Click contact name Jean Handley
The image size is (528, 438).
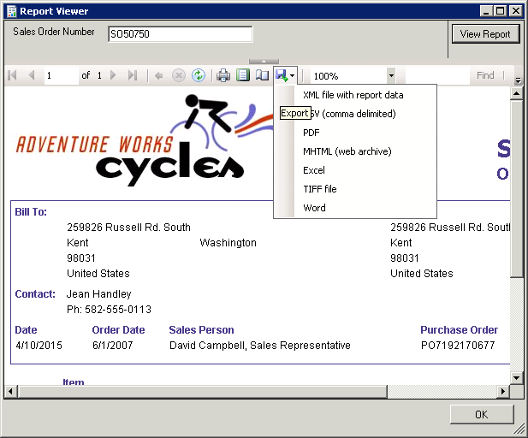click(98, 294)
